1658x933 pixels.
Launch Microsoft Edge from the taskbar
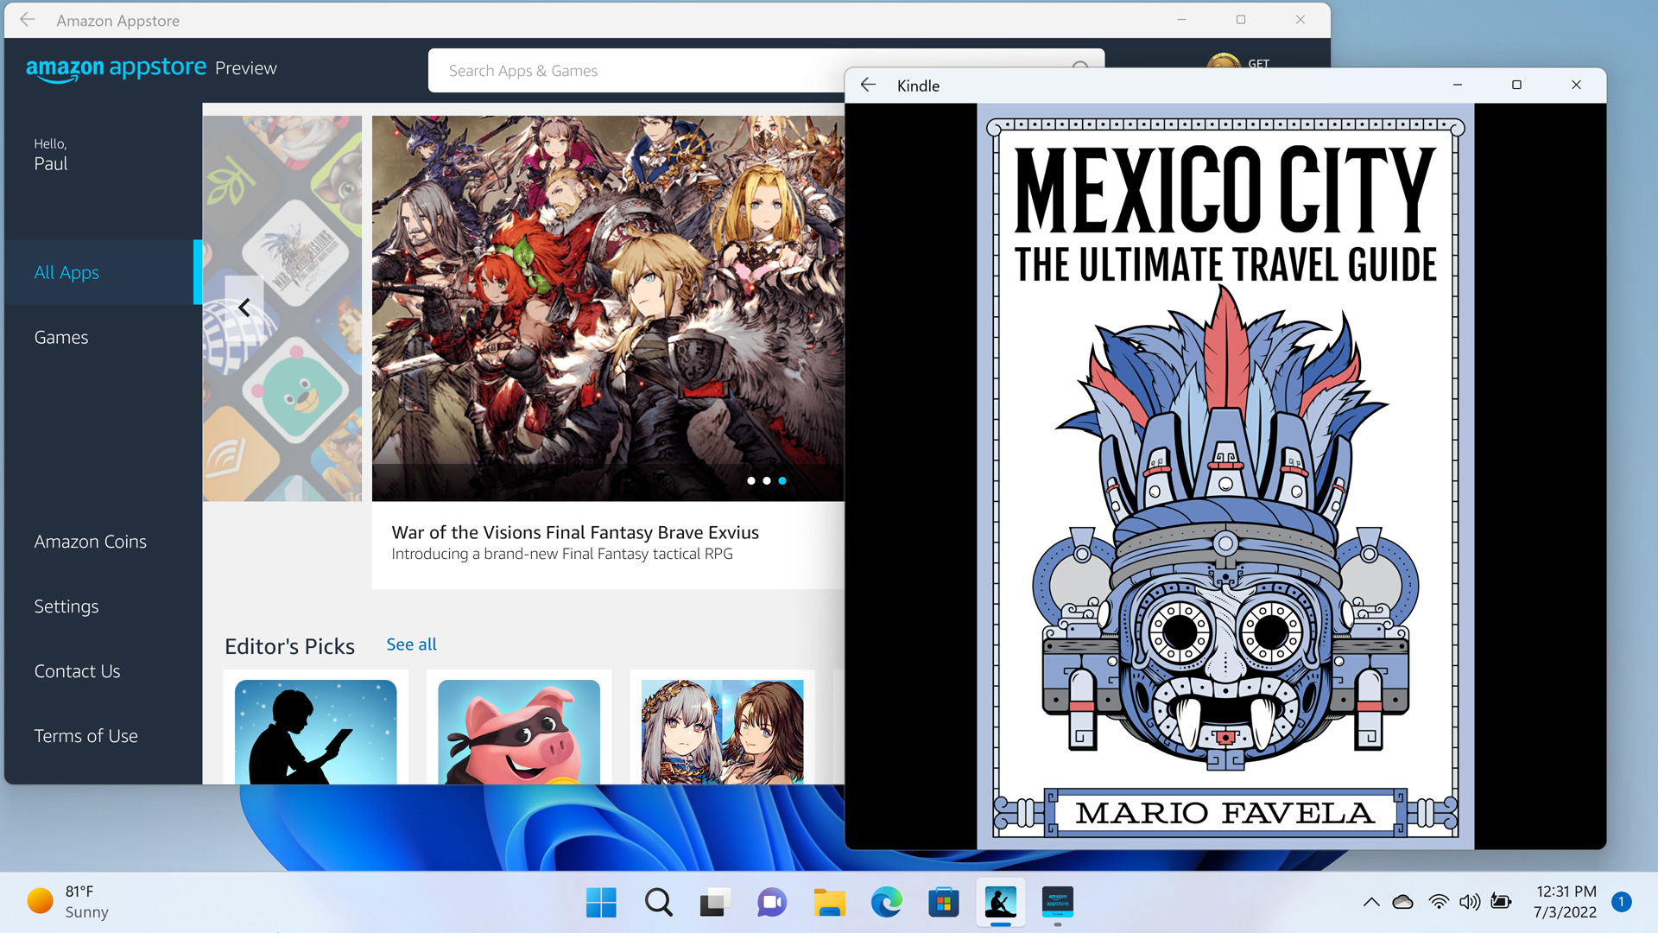[x=887, y=903]
